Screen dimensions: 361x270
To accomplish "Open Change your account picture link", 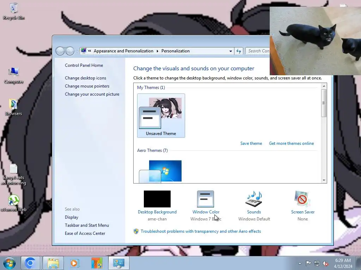I will pos(92,94).
